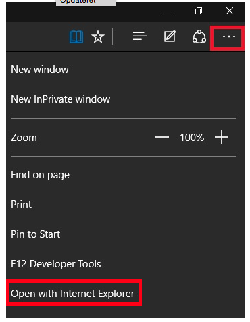Screen dimensions: 250x322
Task: Open the Hub three-lines icon
Action: 139,36
